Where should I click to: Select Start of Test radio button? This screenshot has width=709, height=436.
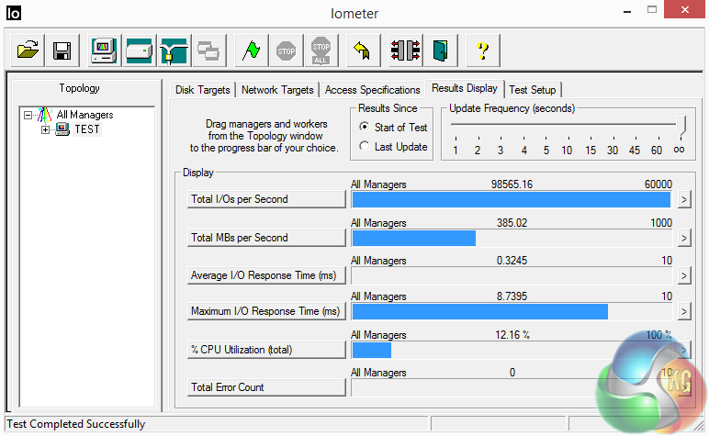click(364, 127)
